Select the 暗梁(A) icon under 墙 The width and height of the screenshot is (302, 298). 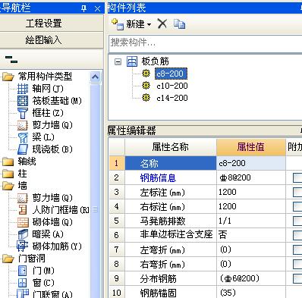pos(23,234)
